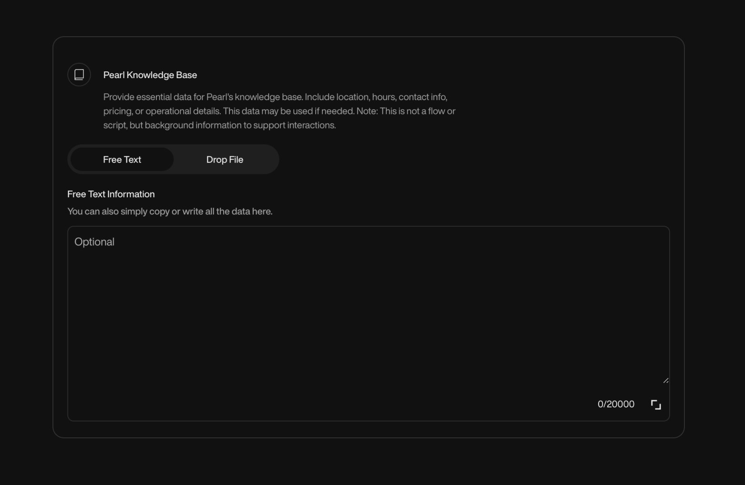Click the book icon beside Pearl Knowledge Base

[79, 74]
